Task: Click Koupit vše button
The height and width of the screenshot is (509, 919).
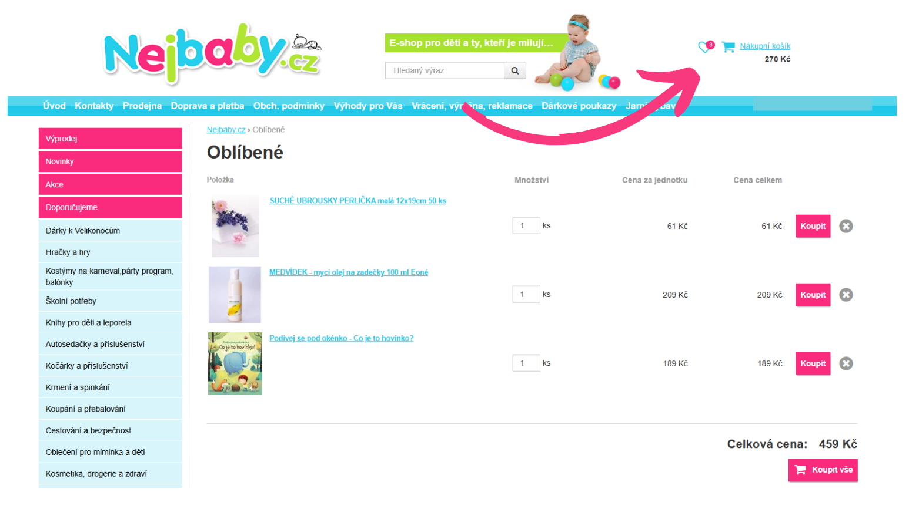Action: tap(823, 470)
